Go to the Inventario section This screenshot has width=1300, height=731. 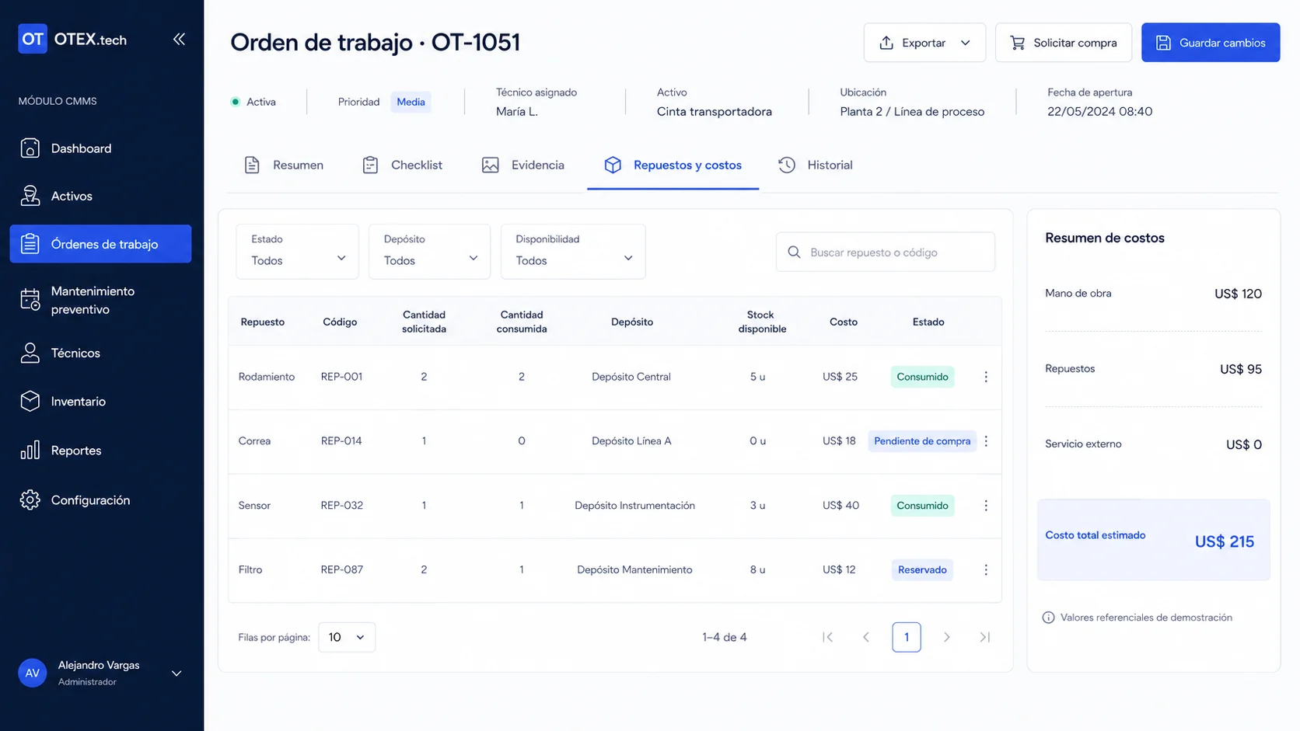100,401
